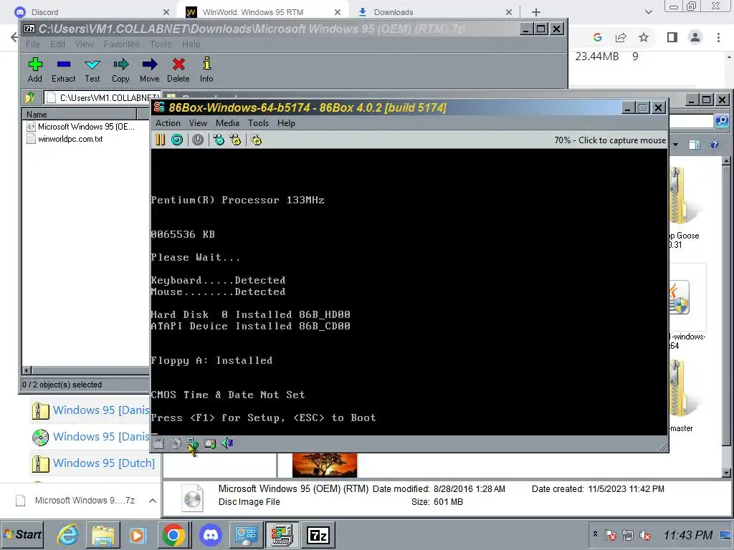Open Explorer help question mark icon
Screen dimensions: 734x550
pos(715,145)
